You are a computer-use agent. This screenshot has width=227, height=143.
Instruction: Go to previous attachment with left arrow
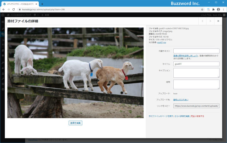(x=202, y=21)
